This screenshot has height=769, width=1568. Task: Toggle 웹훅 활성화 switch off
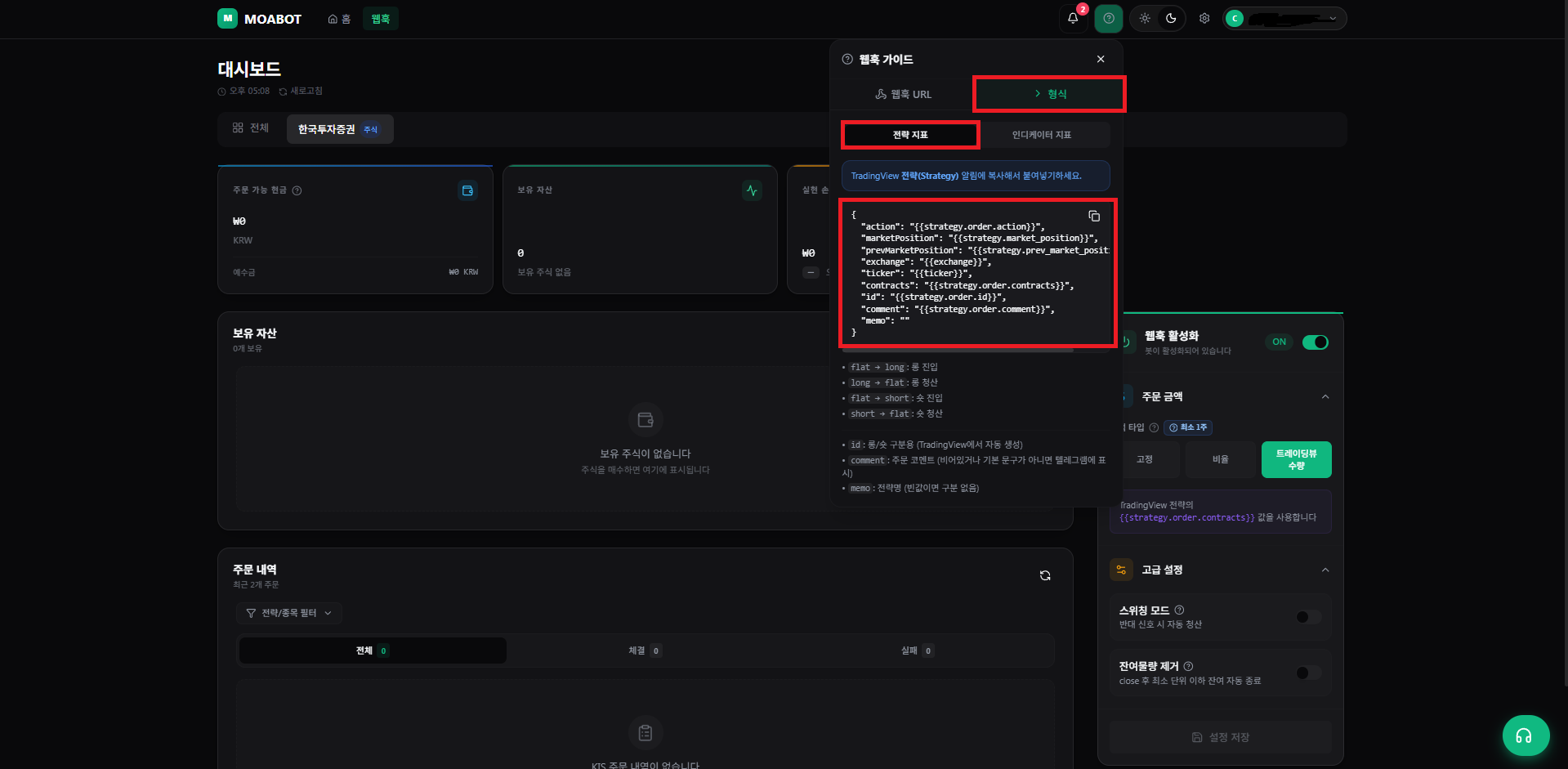coord(1316,342)
